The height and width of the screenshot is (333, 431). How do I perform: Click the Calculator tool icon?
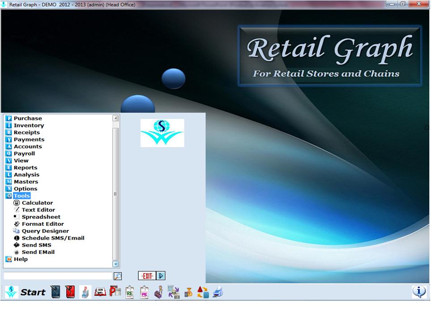click(x=17, y=203)
